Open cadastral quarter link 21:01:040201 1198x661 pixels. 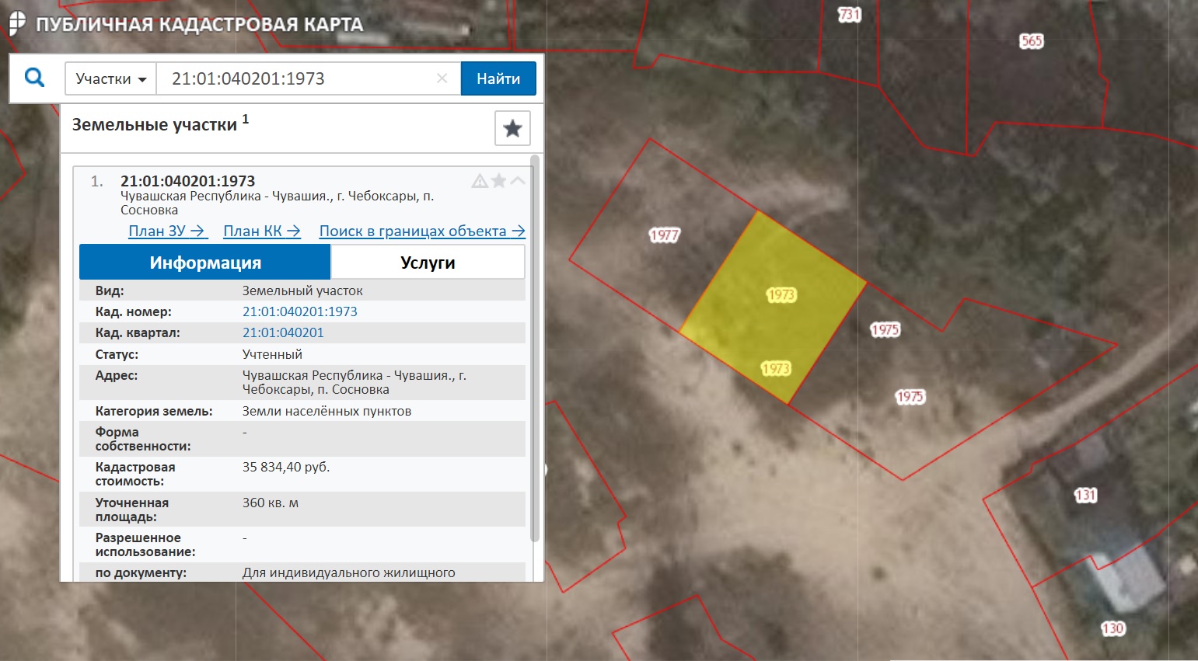[x=283, y=332]
